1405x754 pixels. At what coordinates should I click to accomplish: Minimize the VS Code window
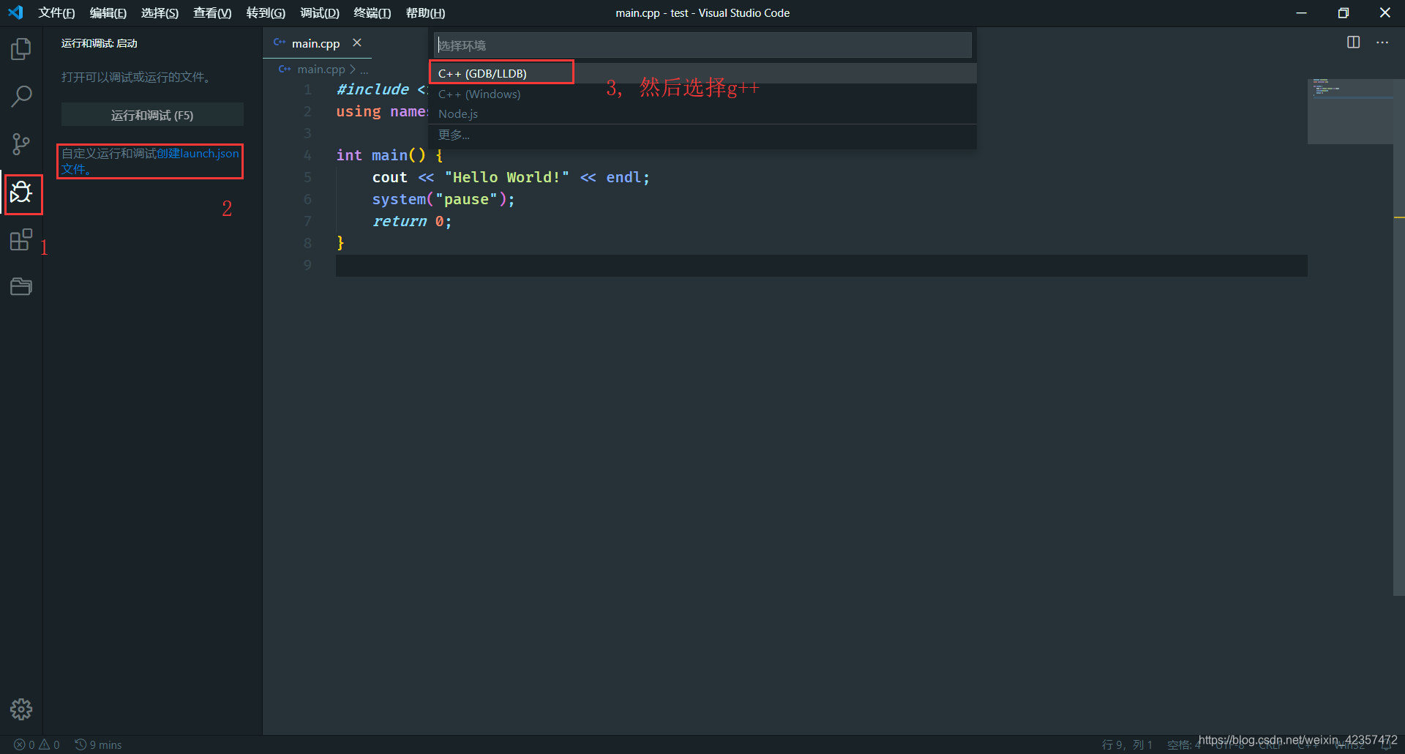(1301, 12)
